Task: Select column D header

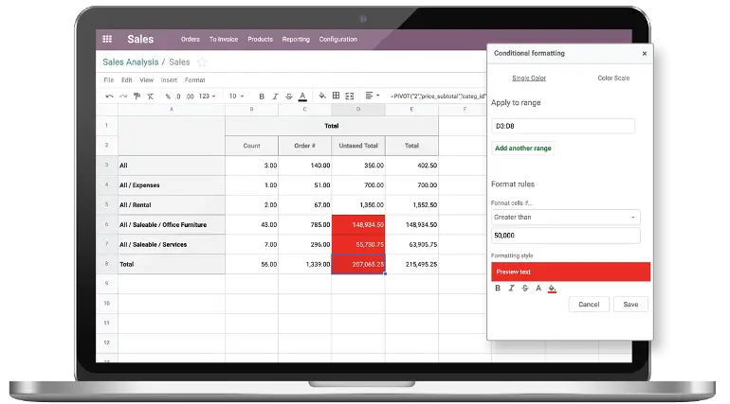Action: [358, 109]
